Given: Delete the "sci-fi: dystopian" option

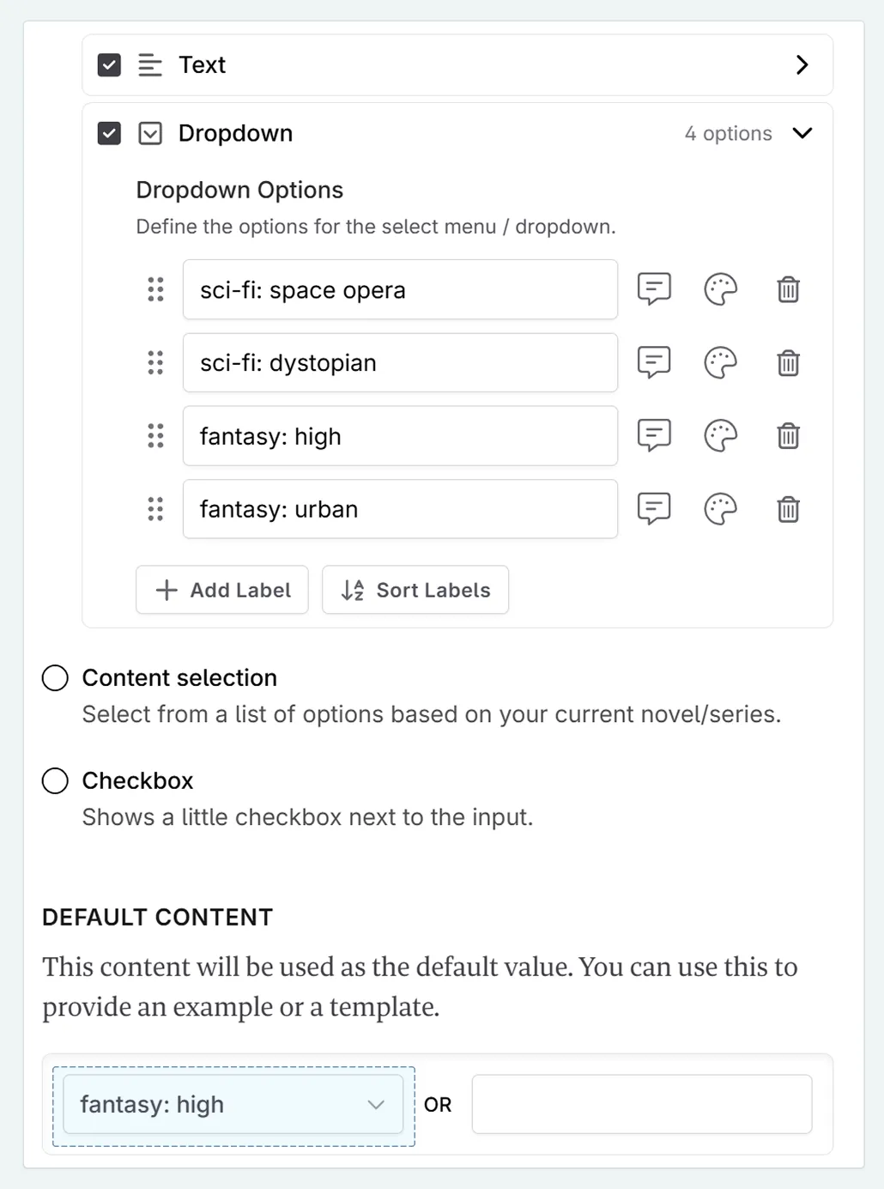Looking at the screenshot, I should (x=788, y=362).
